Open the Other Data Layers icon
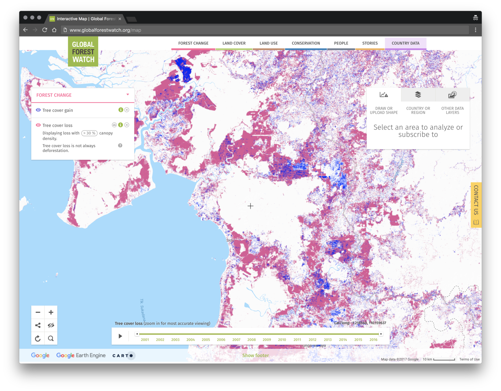 point(452,95)
